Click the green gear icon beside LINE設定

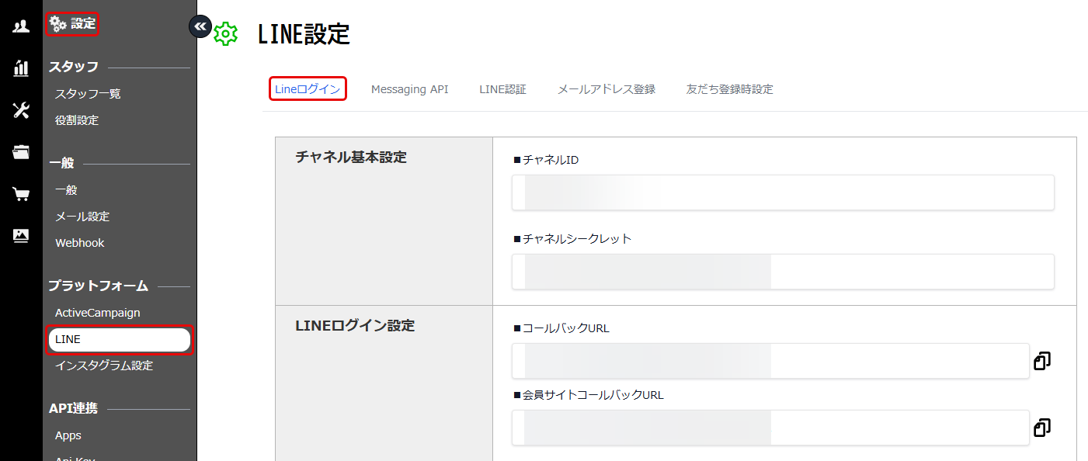225,34
